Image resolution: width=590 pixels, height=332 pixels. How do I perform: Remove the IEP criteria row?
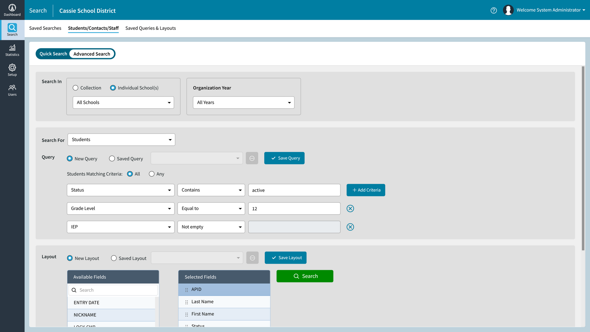(350, 227)
